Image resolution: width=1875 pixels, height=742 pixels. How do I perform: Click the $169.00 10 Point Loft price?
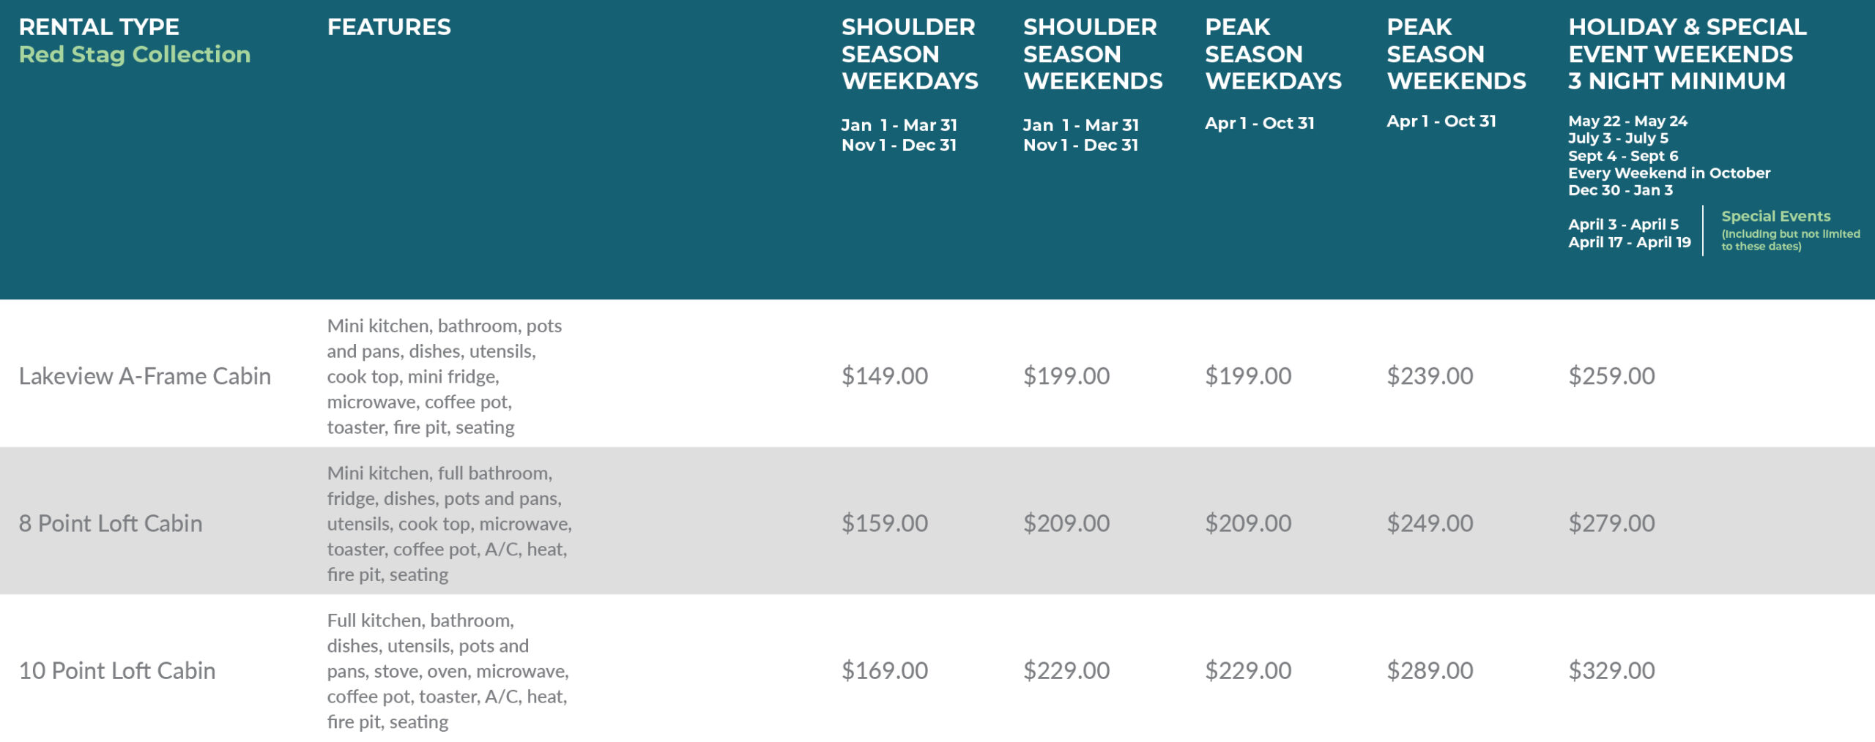coord(884,670)
